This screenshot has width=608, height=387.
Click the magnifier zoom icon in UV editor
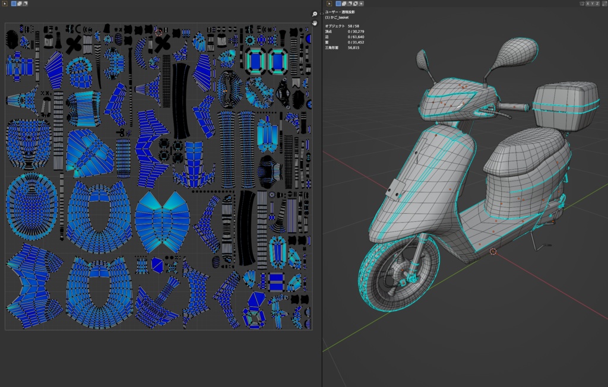[x=315, y=14]
